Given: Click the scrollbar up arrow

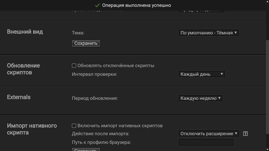Looking at the screenshot, I should [268, 1].
